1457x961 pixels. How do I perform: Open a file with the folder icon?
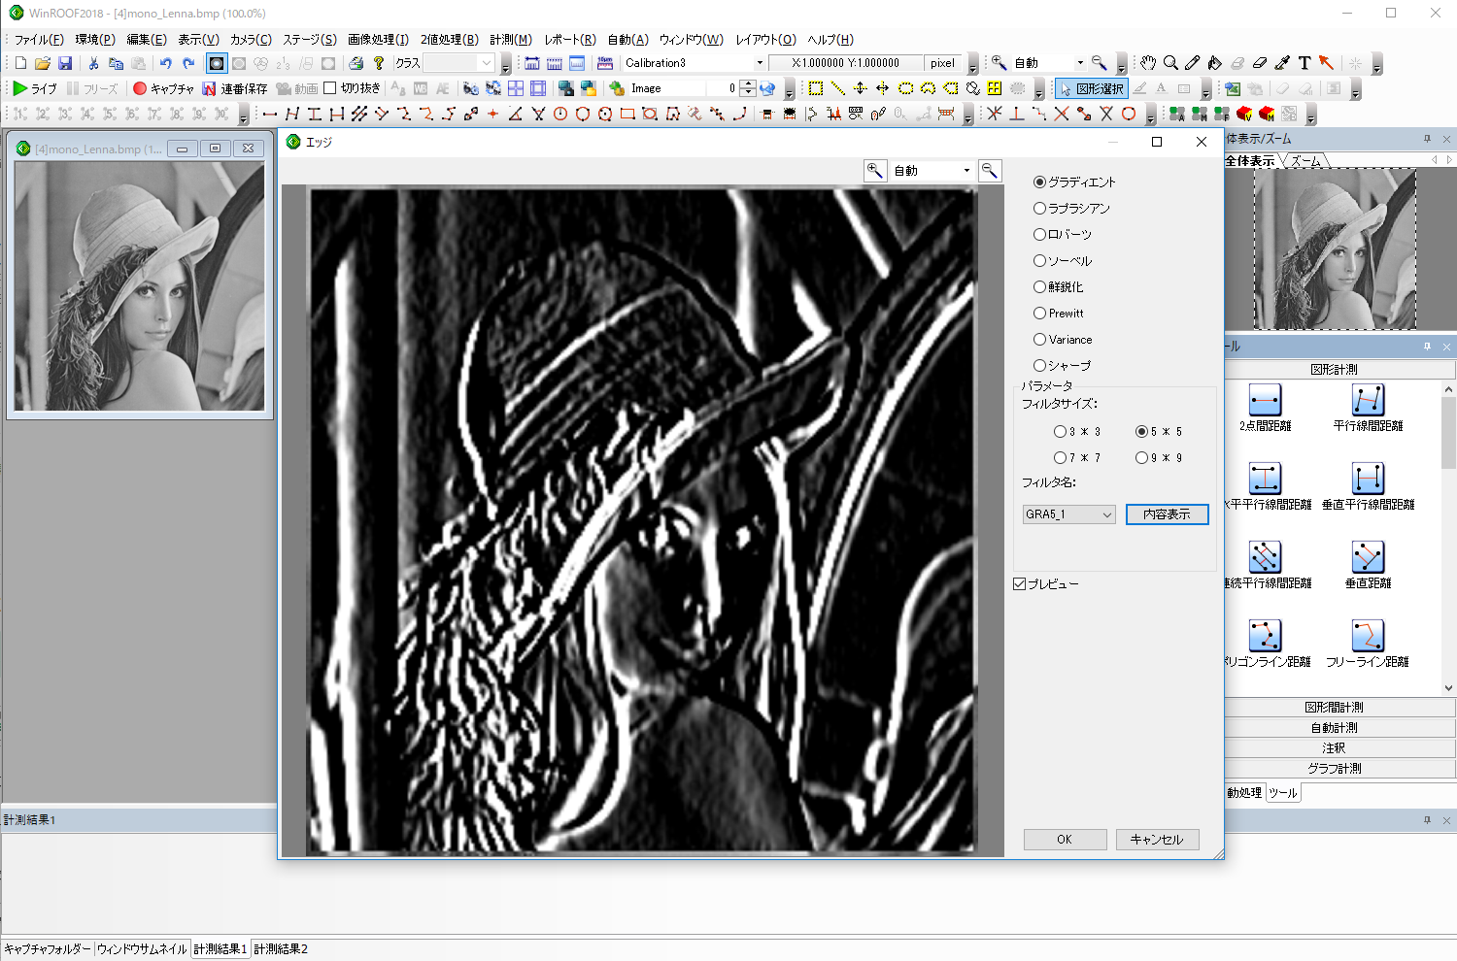coord(43,63)
